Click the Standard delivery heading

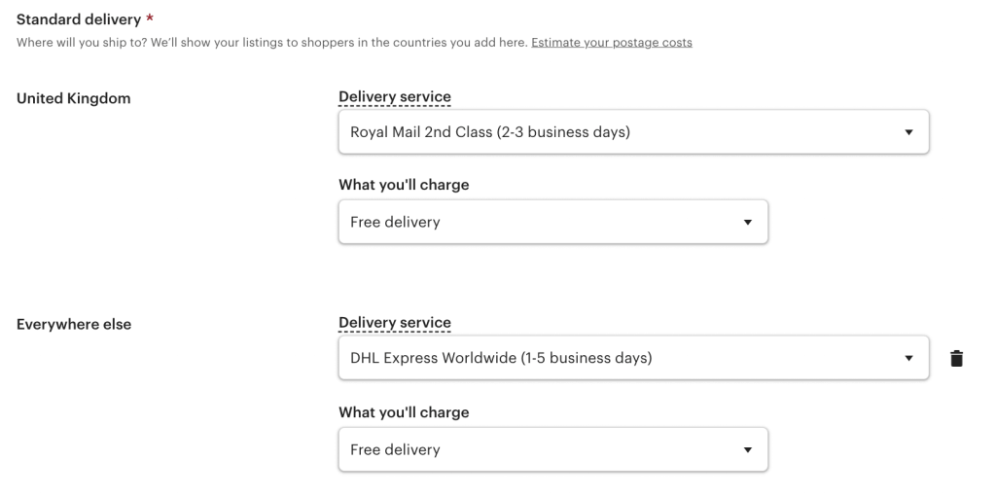tap(78, 19)
